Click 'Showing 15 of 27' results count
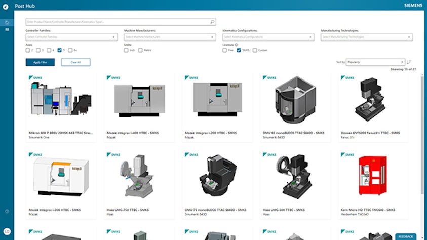The width and height of the screenshot is (427, 240). [x=403, y=69]
